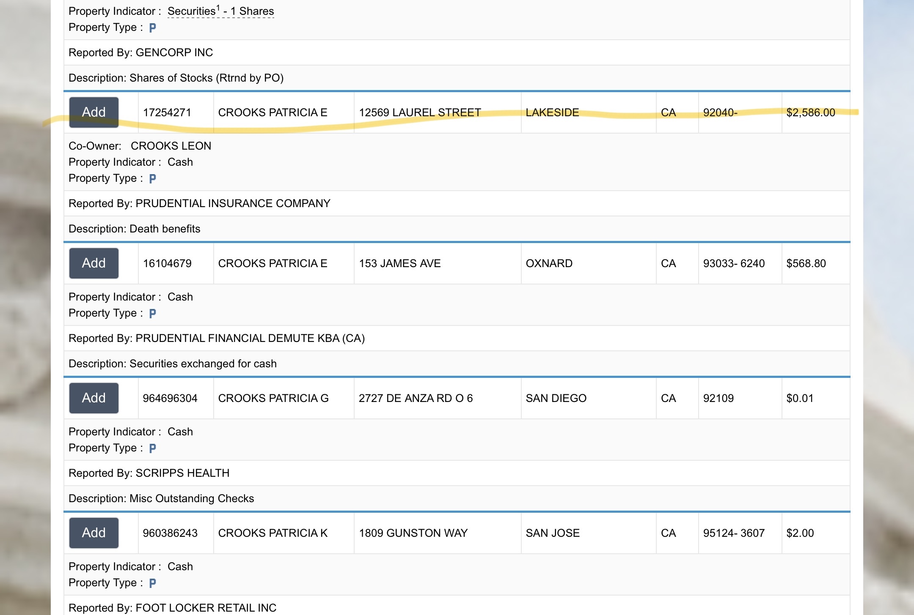Click address 153 JAMES AVE

click(x=400, y=263)
